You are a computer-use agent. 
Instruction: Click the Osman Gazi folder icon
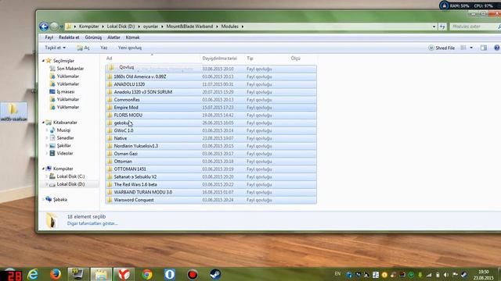pos(110,154)
